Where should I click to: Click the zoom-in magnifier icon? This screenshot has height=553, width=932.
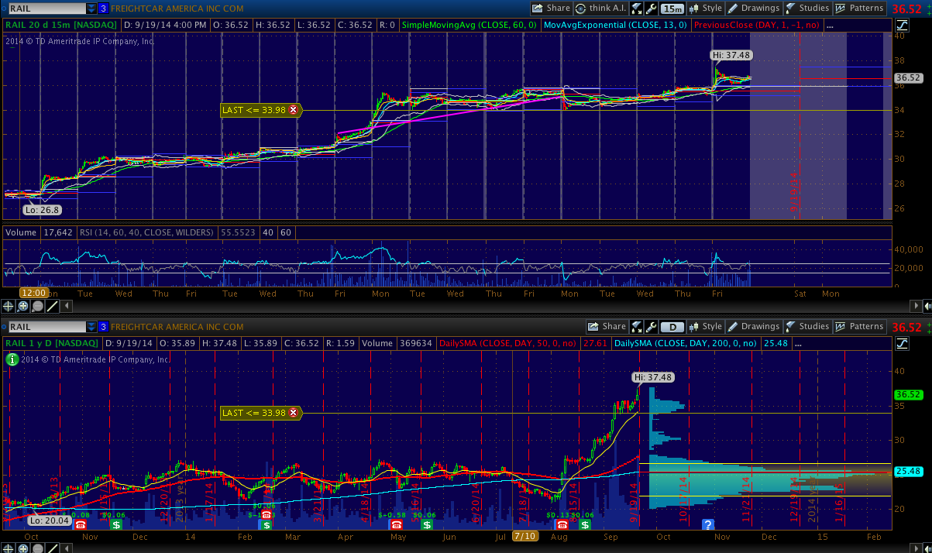pyautogui.click(x=23, y=306)
